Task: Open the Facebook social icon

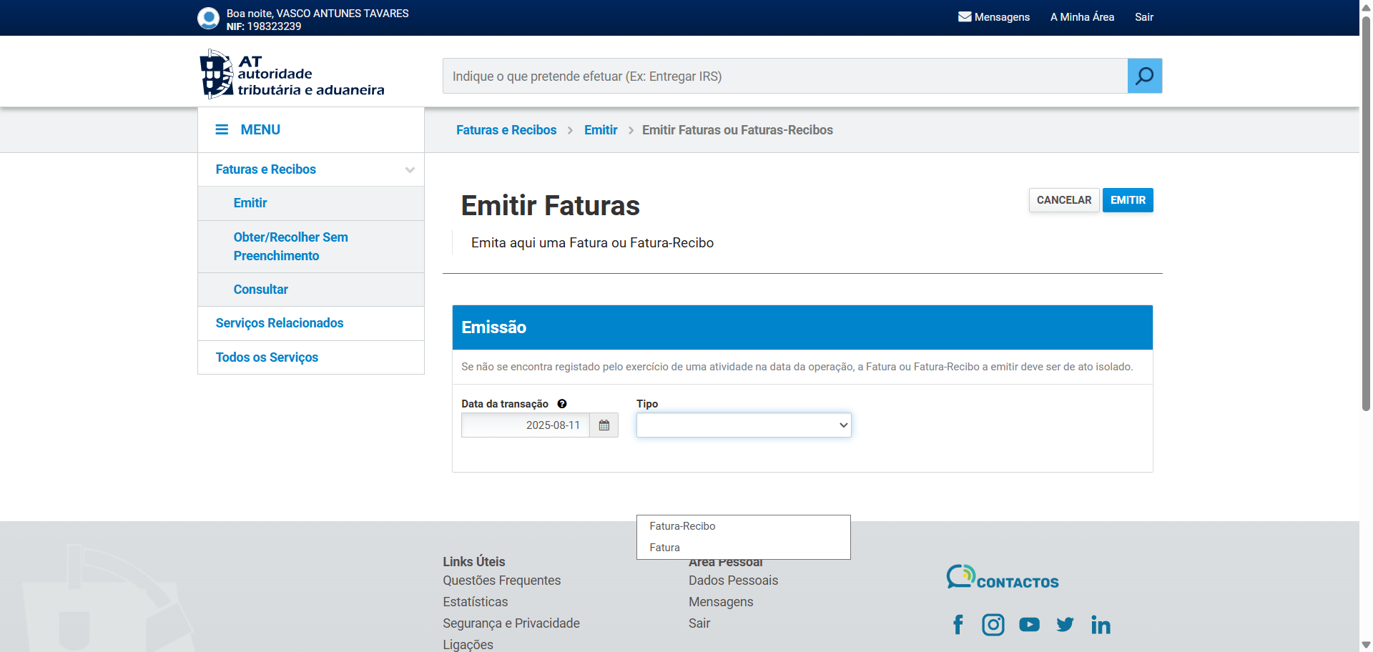Action: [x=958, y=624]
